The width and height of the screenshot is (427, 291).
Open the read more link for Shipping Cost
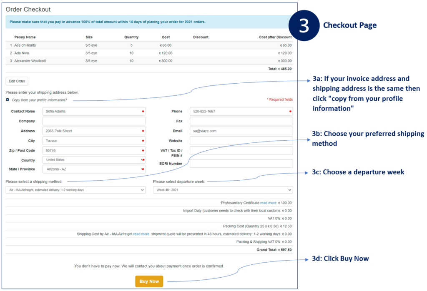coord(141,234)
